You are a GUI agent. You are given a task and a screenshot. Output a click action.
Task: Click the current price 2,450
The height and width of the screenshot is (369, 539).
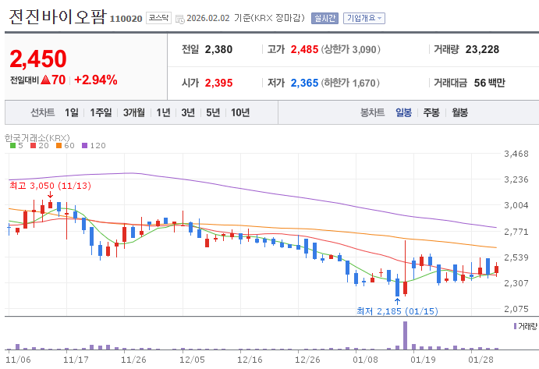(38, 59)
